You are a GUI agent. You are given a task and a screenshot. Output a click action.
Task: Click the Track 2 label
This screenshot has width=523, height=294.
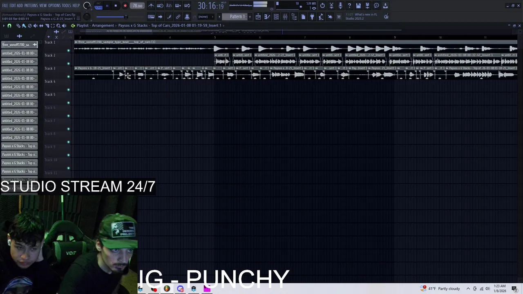coord(50,55)
